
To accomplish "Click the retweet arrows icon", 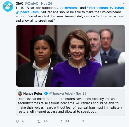I will (39, 121).
